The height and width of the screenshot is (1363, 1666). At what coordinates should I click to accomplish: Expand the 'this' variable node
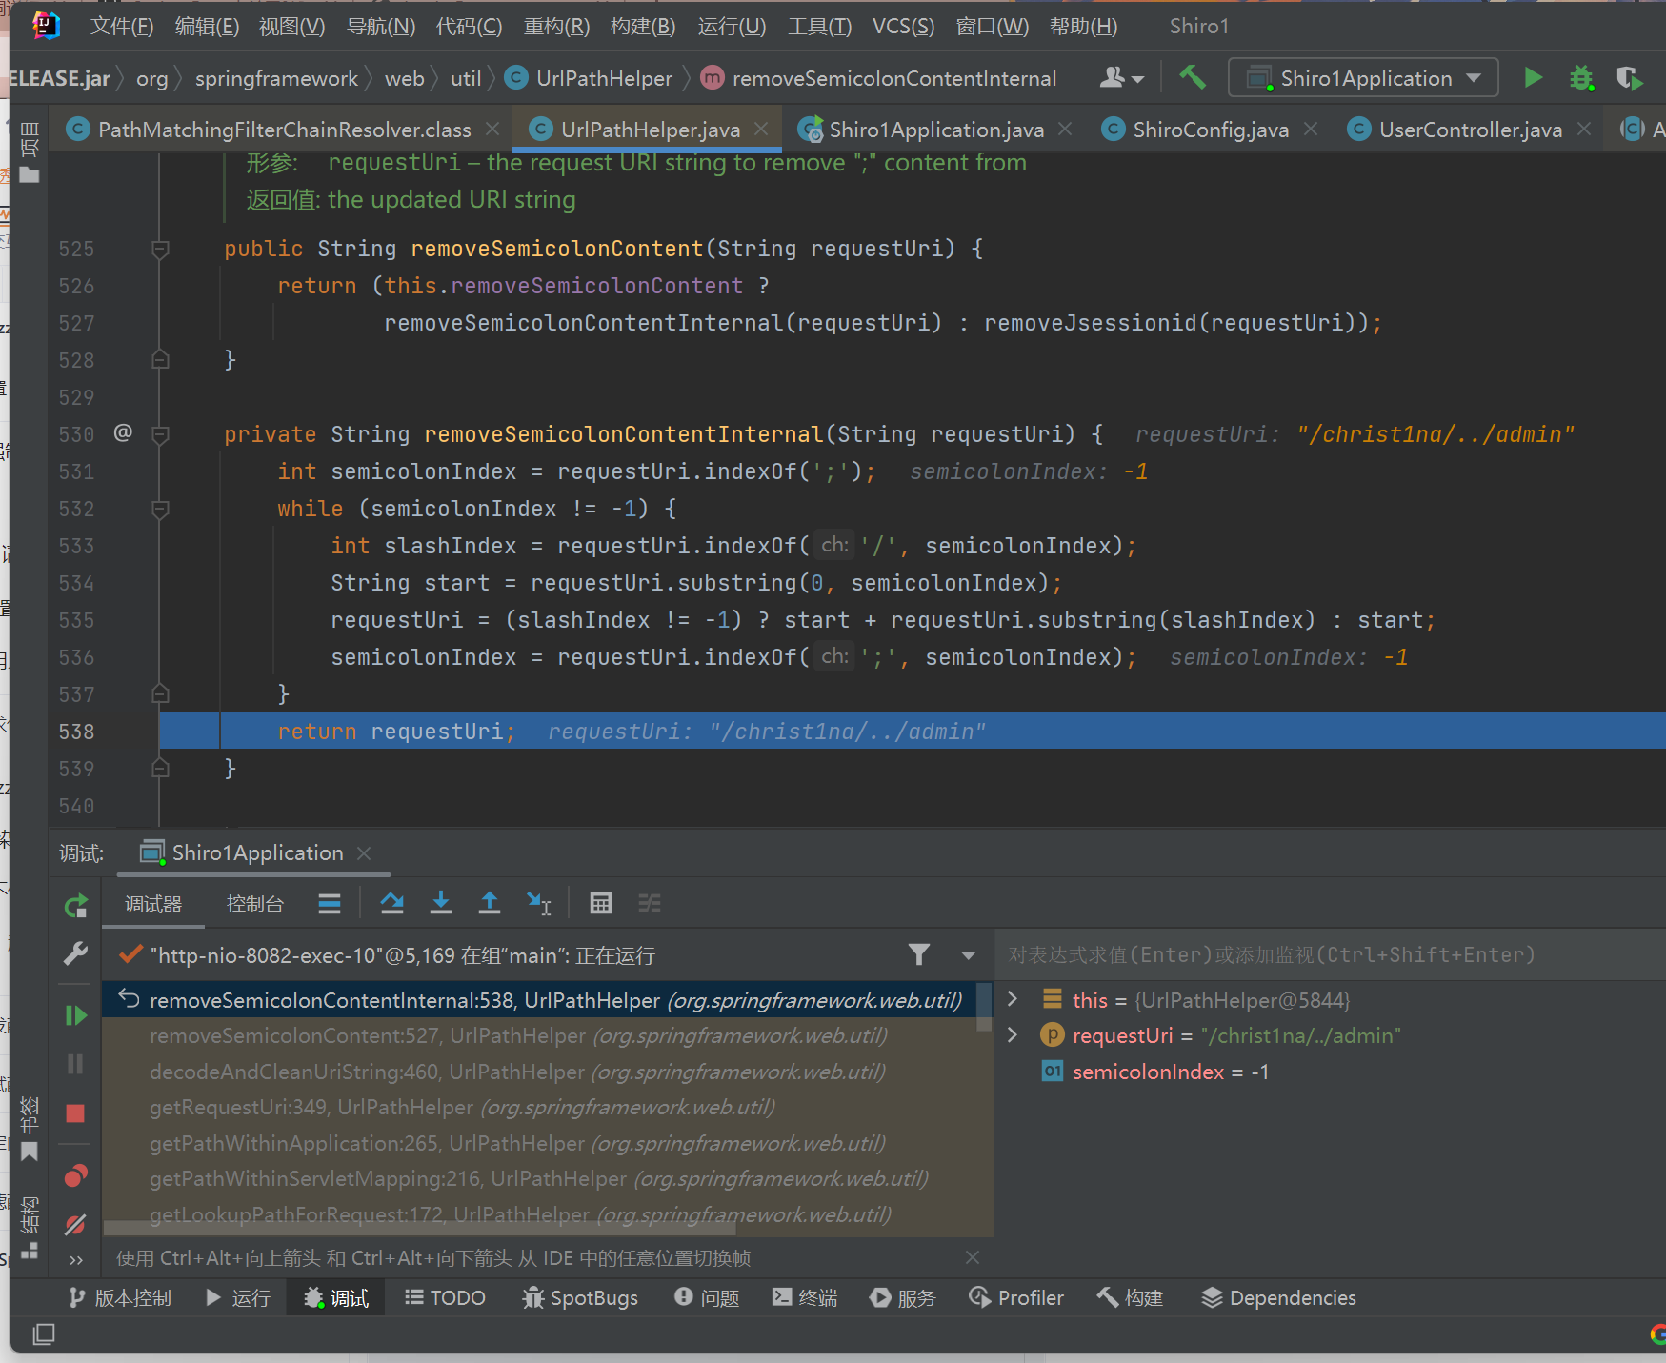point(1013,999)
